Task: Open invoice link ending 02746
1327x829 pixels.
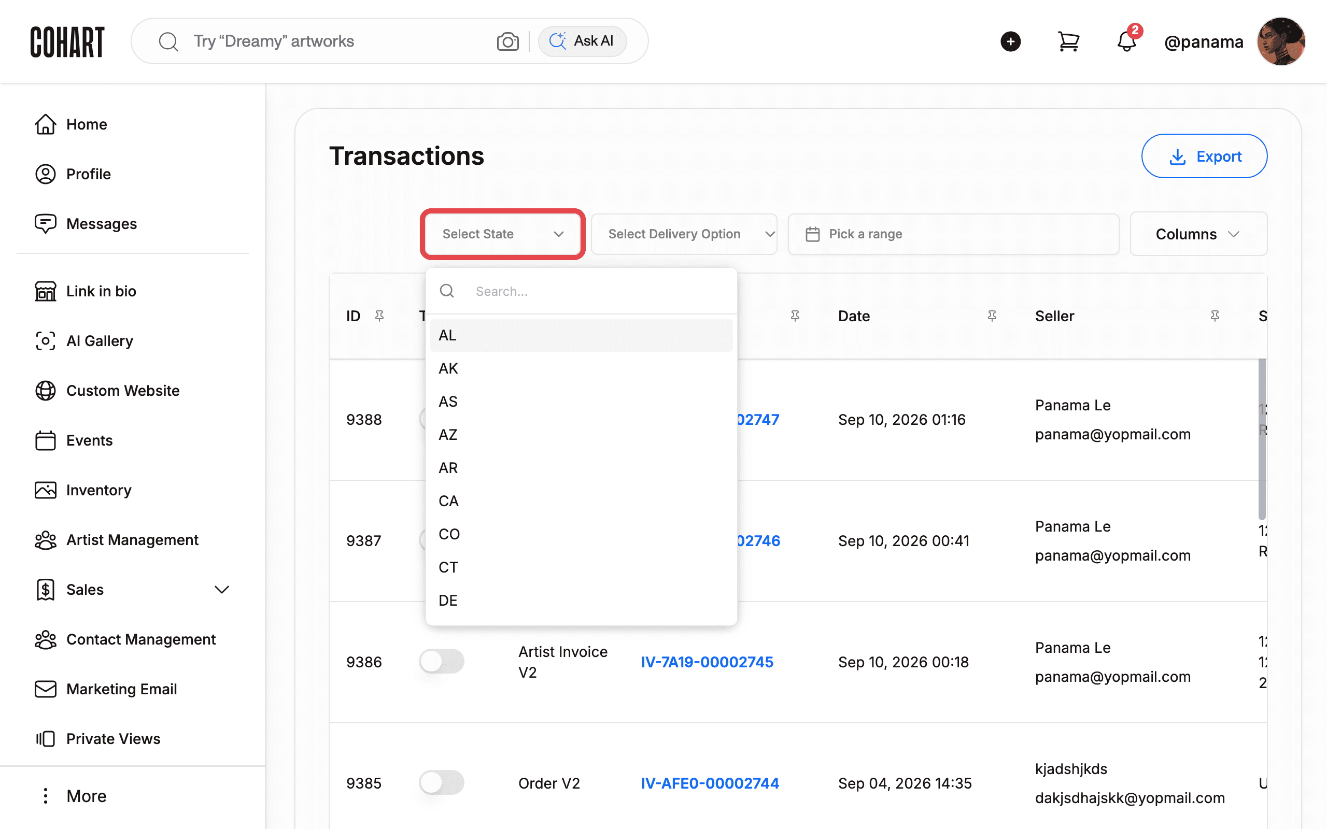Action: (758, 541)
